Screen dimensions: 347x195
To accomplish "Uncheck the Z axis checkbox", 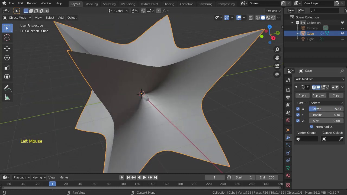I will (x=298, y=121).
